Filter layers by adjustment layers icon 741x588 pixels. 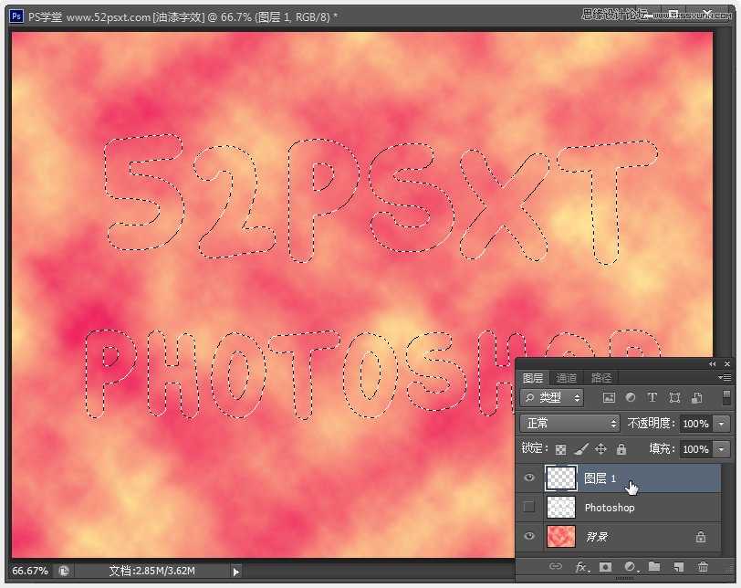point(630,397)
